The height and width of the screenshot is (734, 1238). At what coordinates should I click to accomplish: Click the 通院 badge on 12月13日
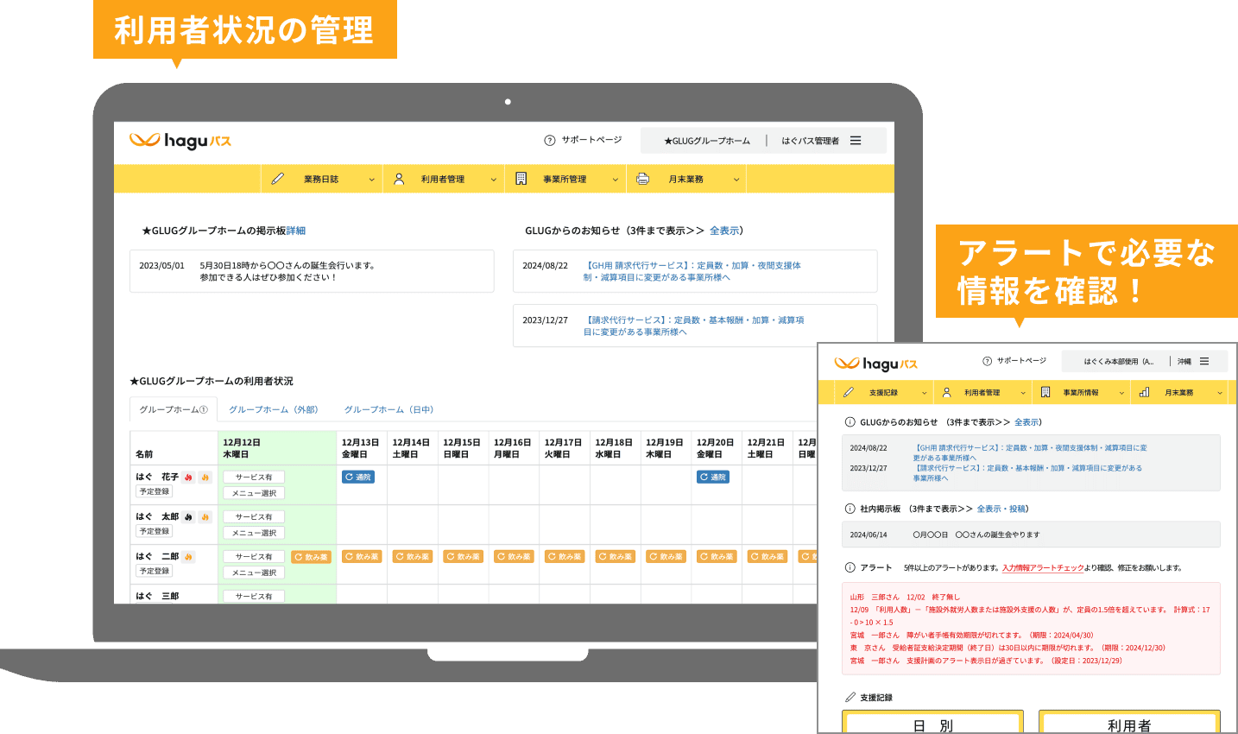(357, 477)
